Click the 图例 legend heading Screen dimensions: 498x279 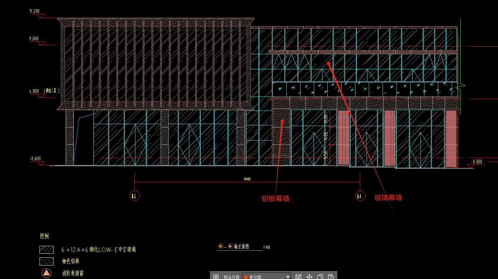pos(44,236)
